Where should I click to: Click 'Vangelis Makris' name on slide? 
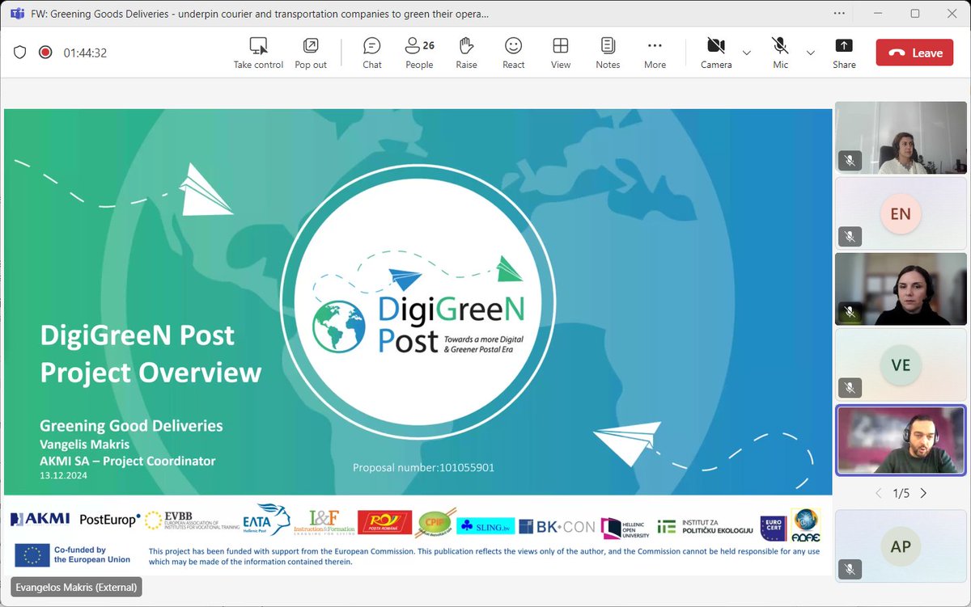[x=84, y=444]
